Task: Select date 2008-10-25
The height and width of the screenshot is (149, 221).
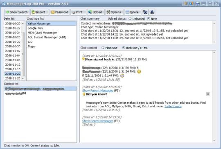Action: pos(13,37)
